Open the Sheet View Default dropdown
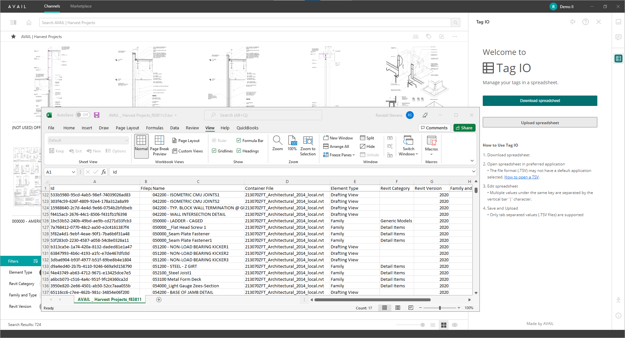The image size is (625, 338). (x=88, y=140)
